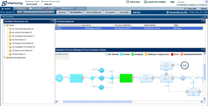
Task: Click the Add Tab link
Action: point(136,12)
